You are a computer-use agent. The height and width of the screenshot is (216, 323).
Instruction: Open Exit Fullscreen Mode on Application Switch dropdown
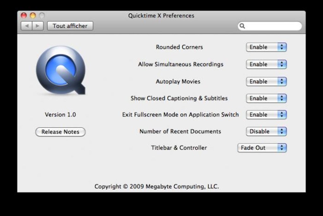[x=266, y=115]
